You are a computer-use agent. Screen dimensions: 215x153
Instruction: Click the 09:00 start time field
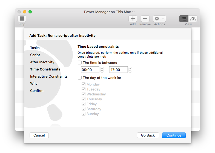(x=90, y=70)
